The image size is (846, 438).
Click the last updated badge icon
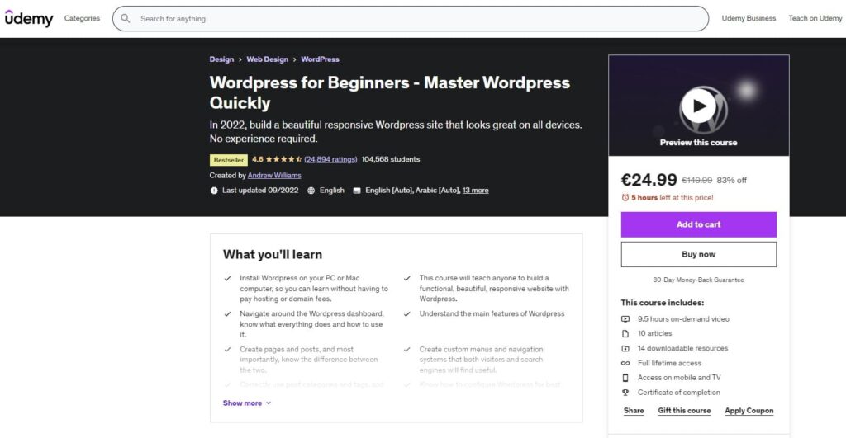(214, 191)
